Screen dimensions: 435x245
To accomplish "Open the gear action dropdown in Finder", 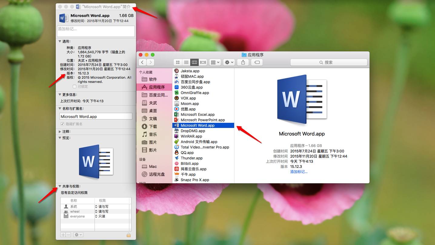I will coord(229,62).
